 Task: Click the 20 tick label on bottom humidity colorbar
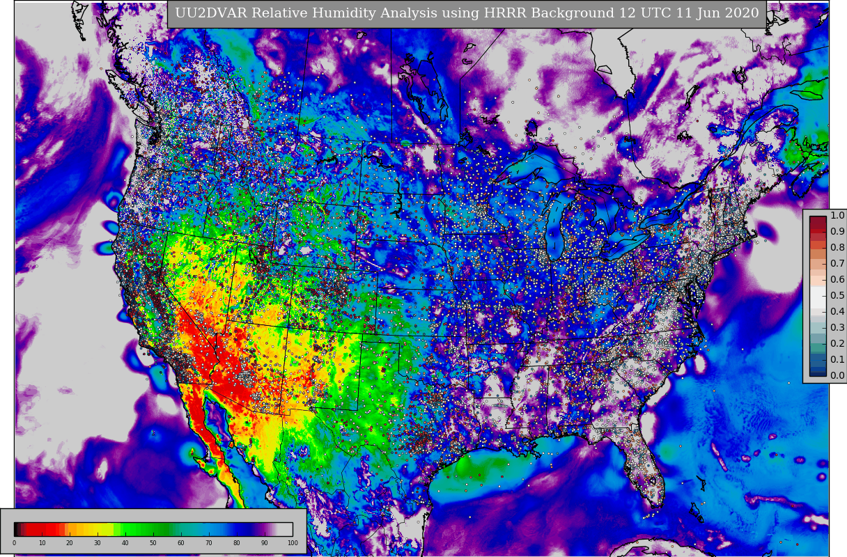[x=70, y=543]
